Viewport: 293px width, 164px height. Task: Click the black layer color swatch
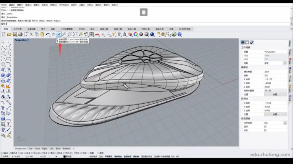(x=64, y=157)
